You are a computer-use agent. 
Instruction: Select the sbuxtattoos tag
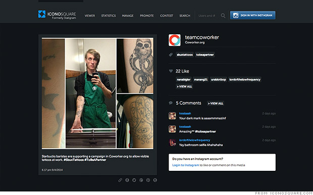[185, 54]
